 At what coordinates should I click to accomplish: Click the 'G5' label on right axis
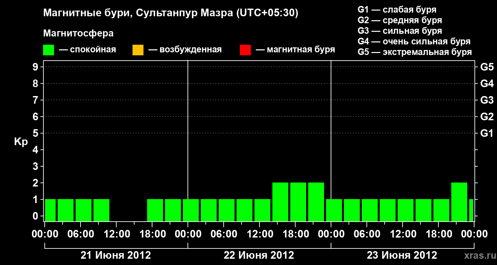tap(487, 67)
